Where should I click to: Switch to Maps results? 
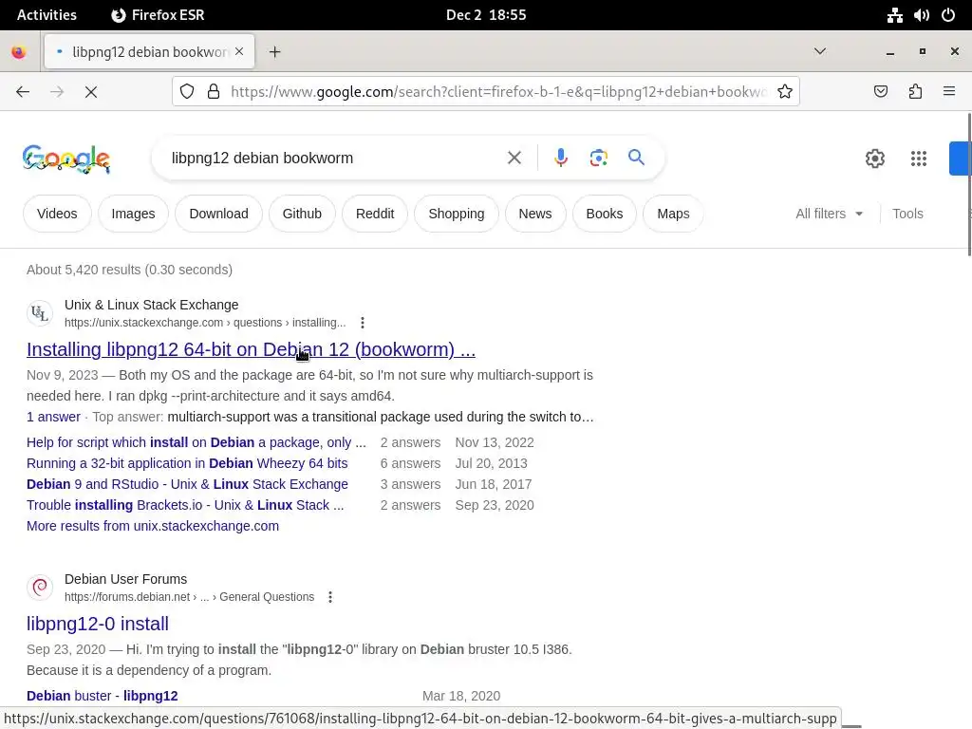pyautogui.click(x=673, y=214)
